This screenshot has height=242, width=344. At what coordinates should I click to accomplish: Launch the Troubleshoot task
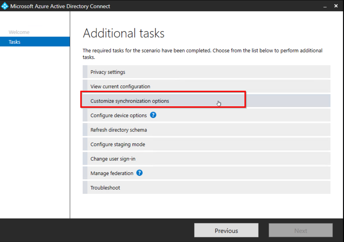105,188
